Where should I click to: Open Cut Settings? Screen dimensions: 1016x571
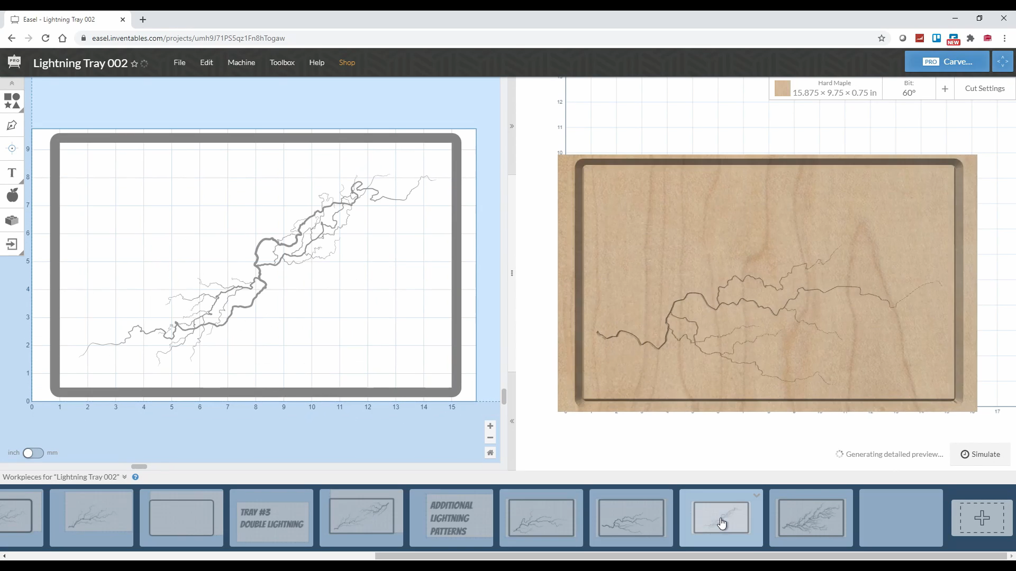pyautogui.click(x=984, y=88)
